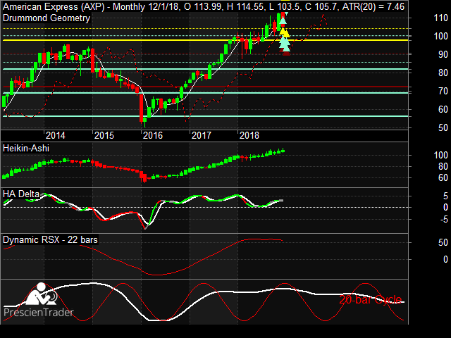Click the PrescienTrader logo
This screenshot has width=451, height=338.
point(39,300)
